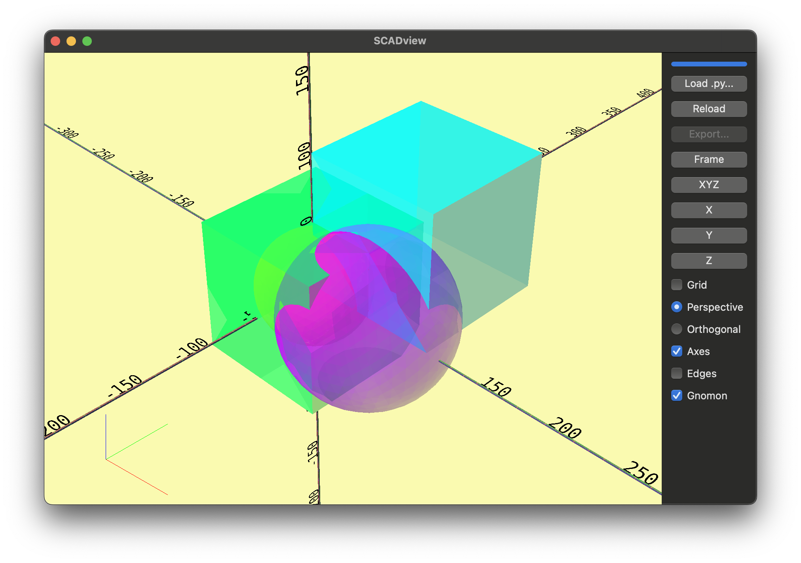Select the Orthogonal projection radio button
This screenshot has height=563, width=801.
coord(676,329)
